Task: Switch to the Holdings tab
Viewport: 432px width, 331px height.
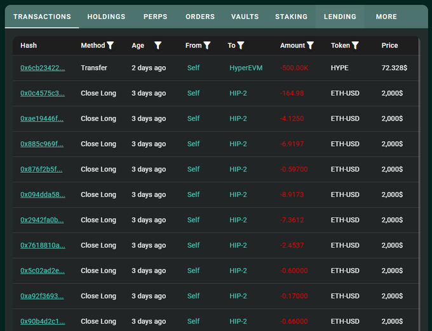Action: point(106,17)
